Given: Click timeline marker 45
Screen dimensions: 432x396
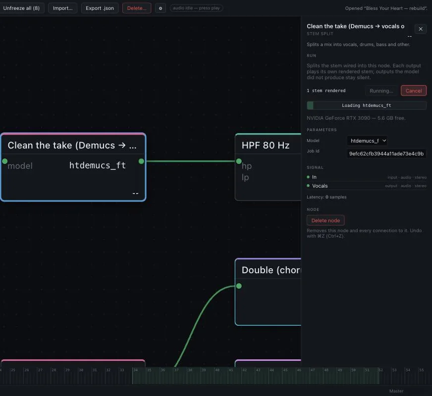Looking at the screenshot, I should click(285, 370).
